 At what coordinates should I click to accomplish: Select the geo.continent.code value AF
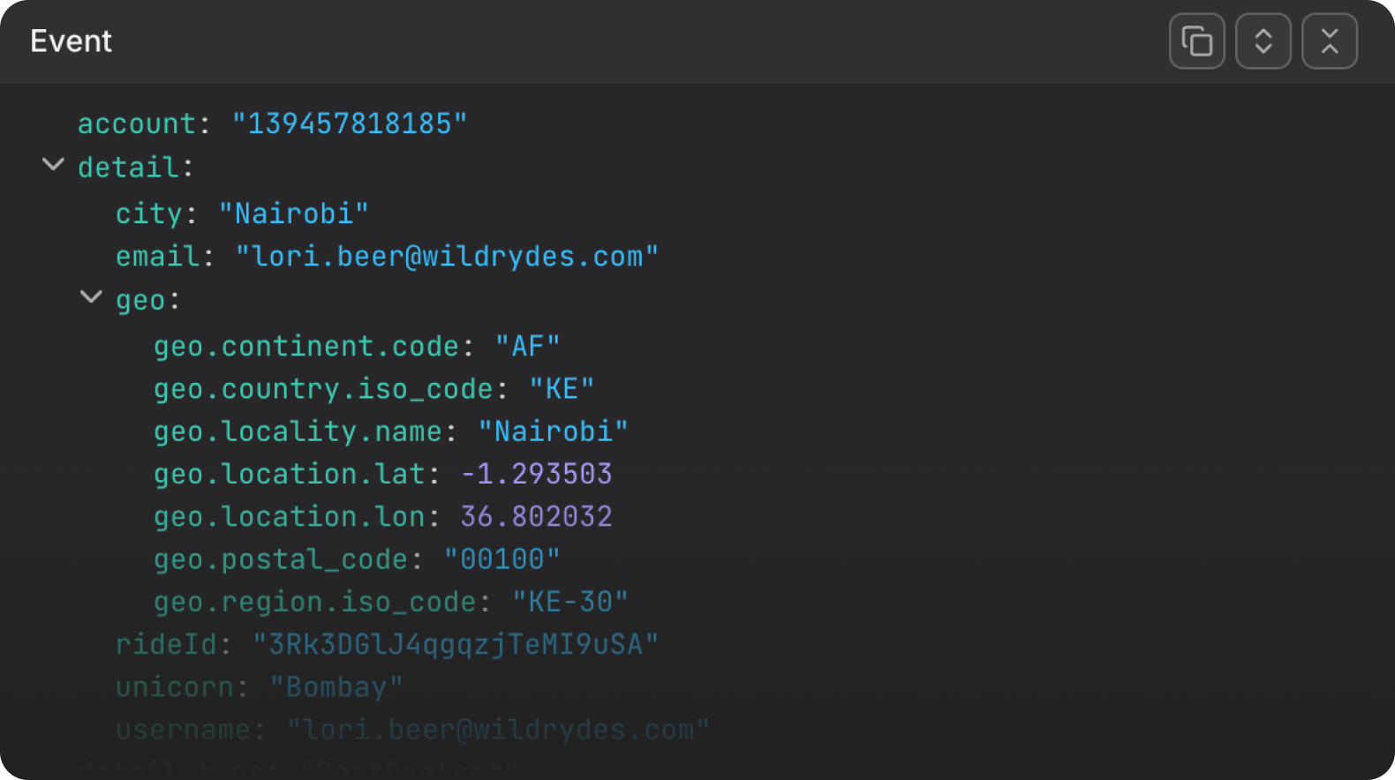pos(527,347)
